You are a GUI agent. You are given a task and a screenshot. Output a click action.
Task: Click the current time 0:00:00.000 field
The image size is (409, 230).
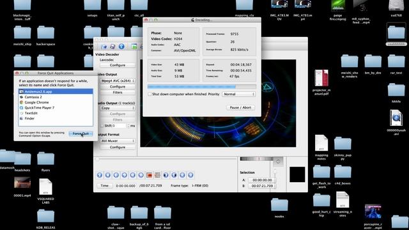pyautogui.click(x=125, y=186)
